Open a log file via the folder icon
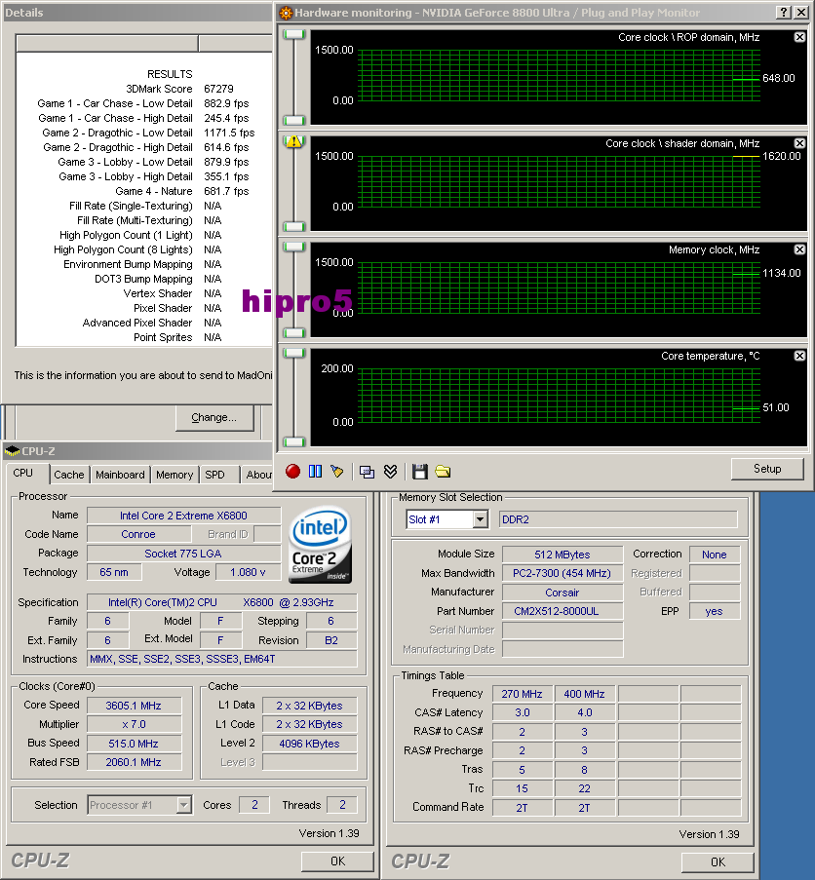Viewport: 815px width, 880px height. point(443,471)
